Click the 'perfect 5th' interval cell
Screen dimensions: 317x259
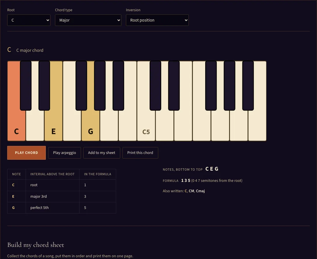pos(52,208)
